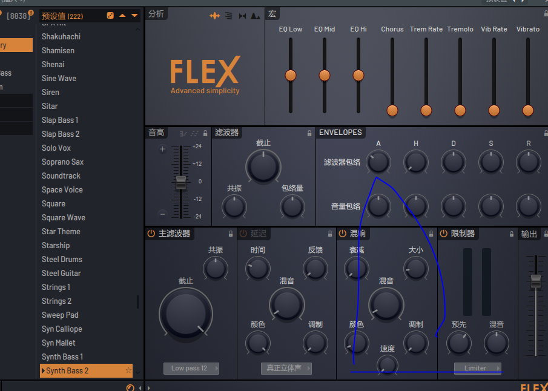Click the preset list scroll-down chevron

(x=137, y=372)
